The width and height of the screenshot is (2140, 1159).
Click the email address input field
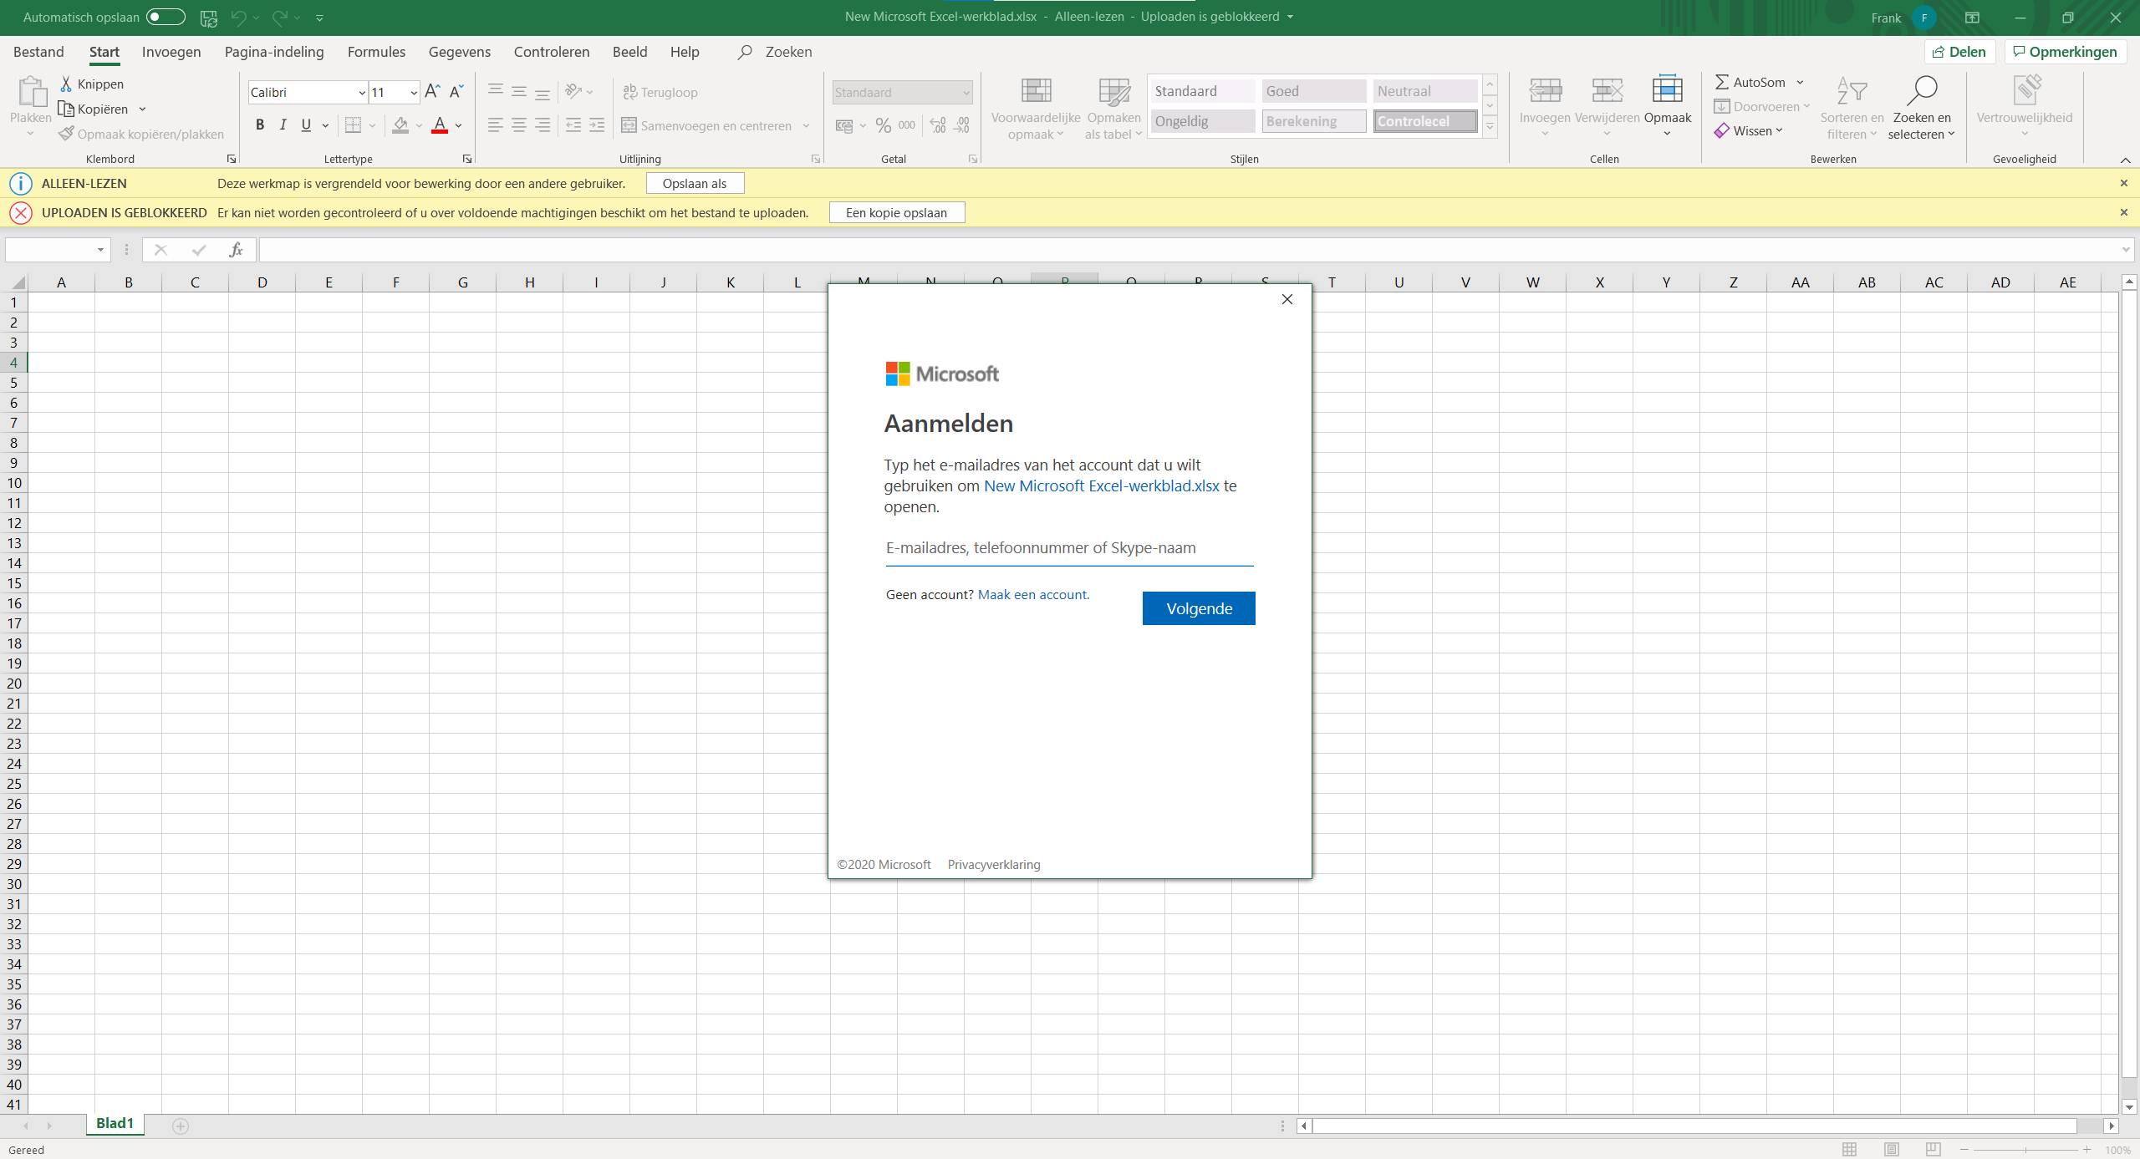(x=1069, y=548)
